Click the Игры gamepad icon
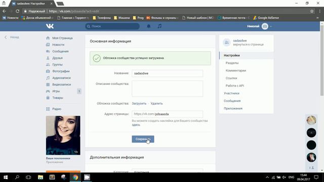The width and height of the screenshot is (324, 182). (48, 91)
